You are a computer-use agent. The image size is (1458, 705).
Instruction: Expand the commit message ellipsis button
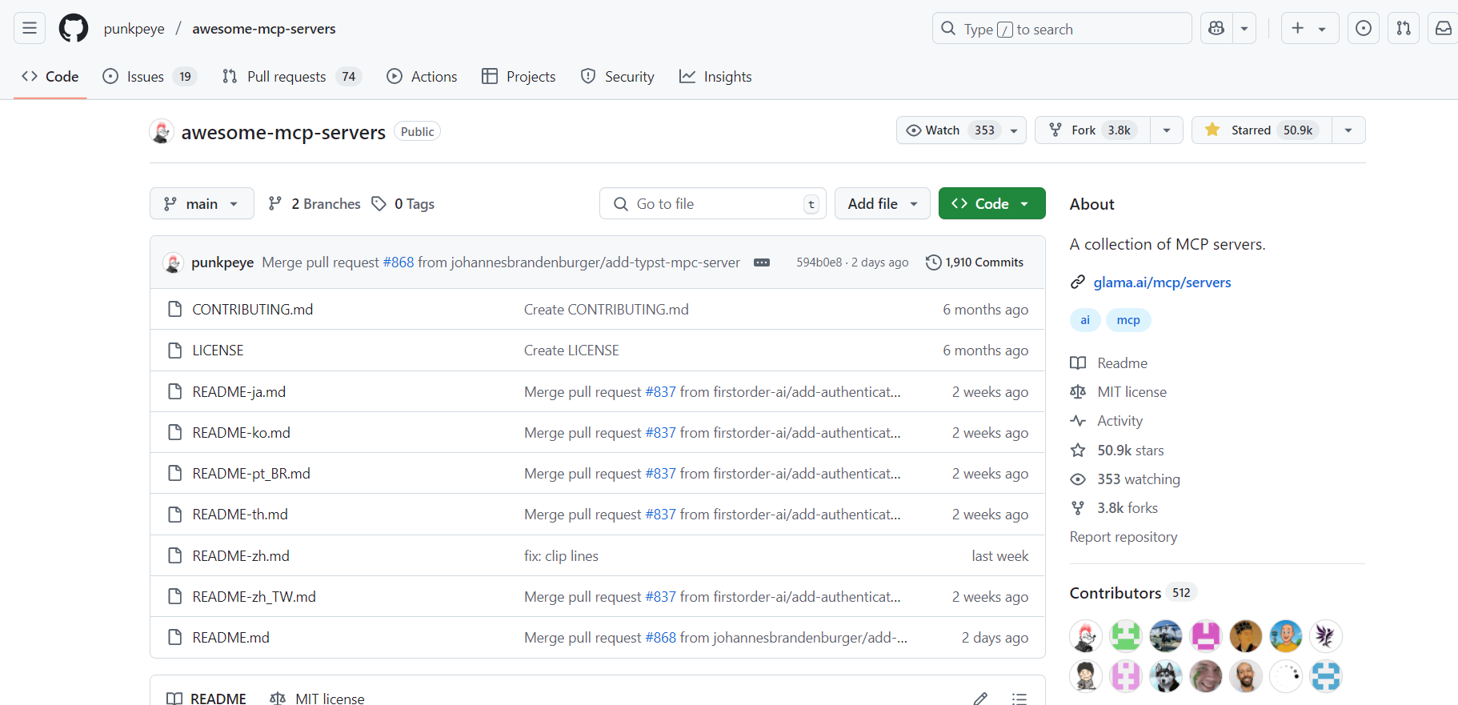click(x=762, y=262)
